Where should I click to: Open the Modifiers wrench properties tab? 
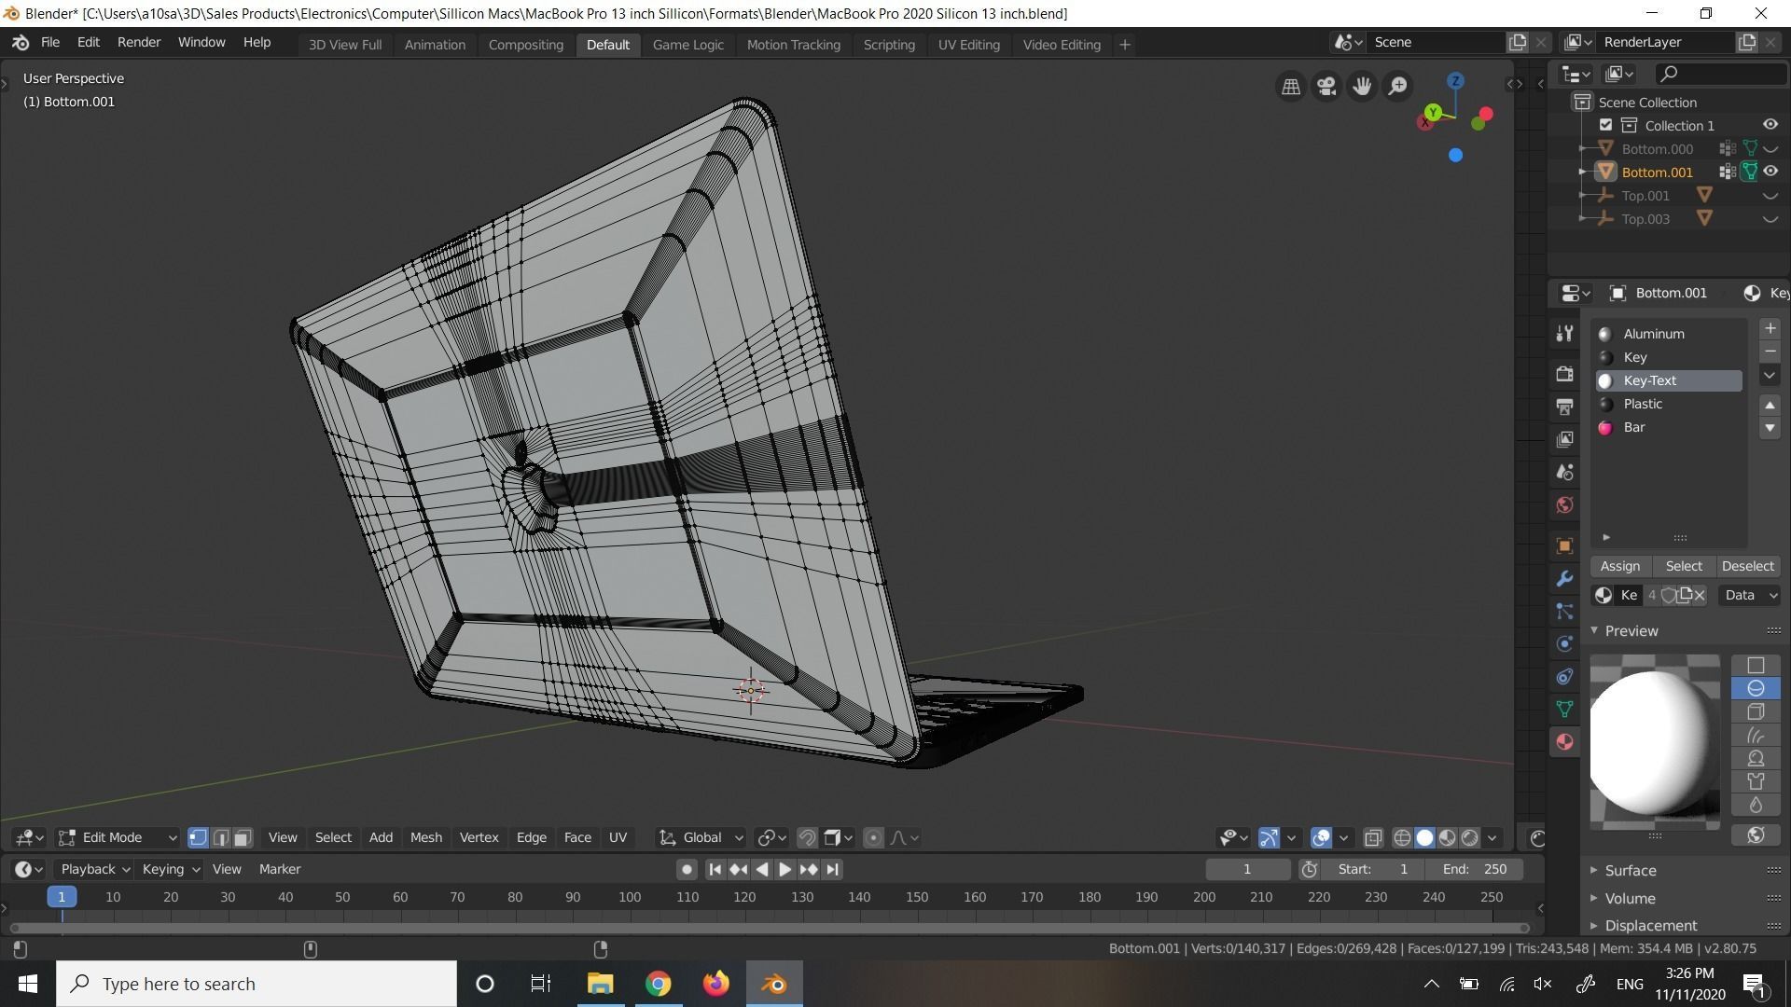(1564, 579)
